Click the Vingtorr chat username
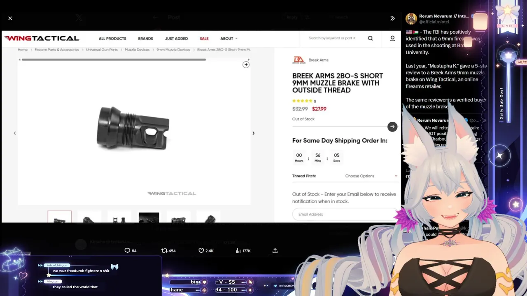The height and width of the screenshot is (296, 527). click(x=53, y=281)
